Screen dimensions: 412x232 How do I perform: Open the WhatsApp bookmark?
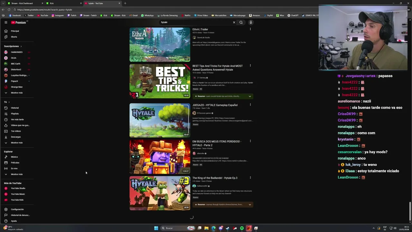(x=147, y=15)
